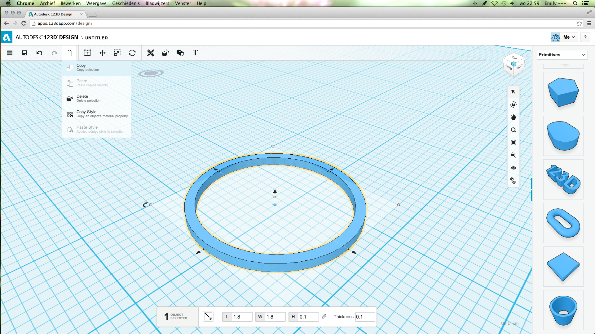Activate the Zoom magnifier tool
Viewport: 595px width, 334px height.
(x=513, y=130)
